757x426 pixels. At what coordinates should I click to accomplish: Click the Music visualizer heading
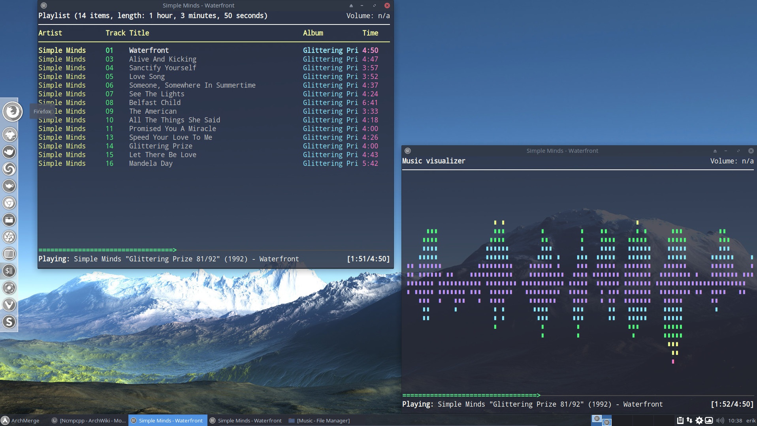coord(434,161)
